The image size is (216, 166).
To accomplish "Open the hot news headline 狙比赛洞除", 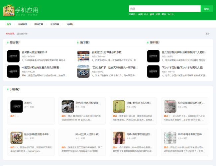I will coord(22,34).
